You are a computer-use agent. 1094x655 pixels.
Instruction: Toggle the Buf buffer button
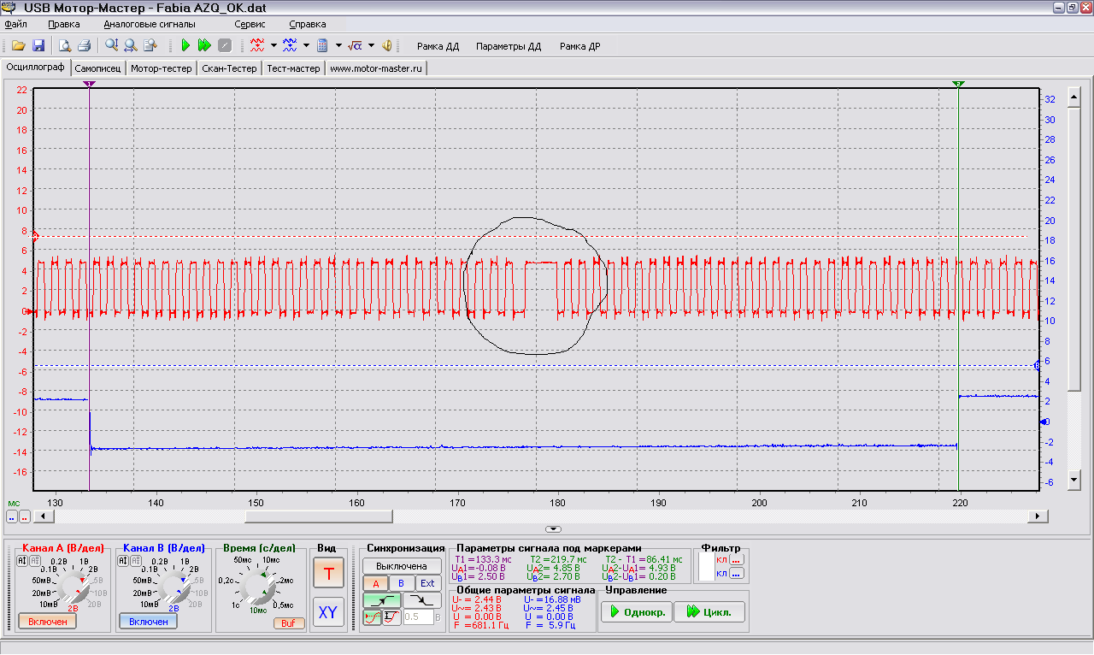point(289,623)
